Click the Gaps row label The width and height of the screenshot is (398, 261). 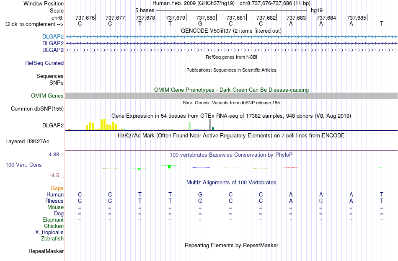point(57,189)
